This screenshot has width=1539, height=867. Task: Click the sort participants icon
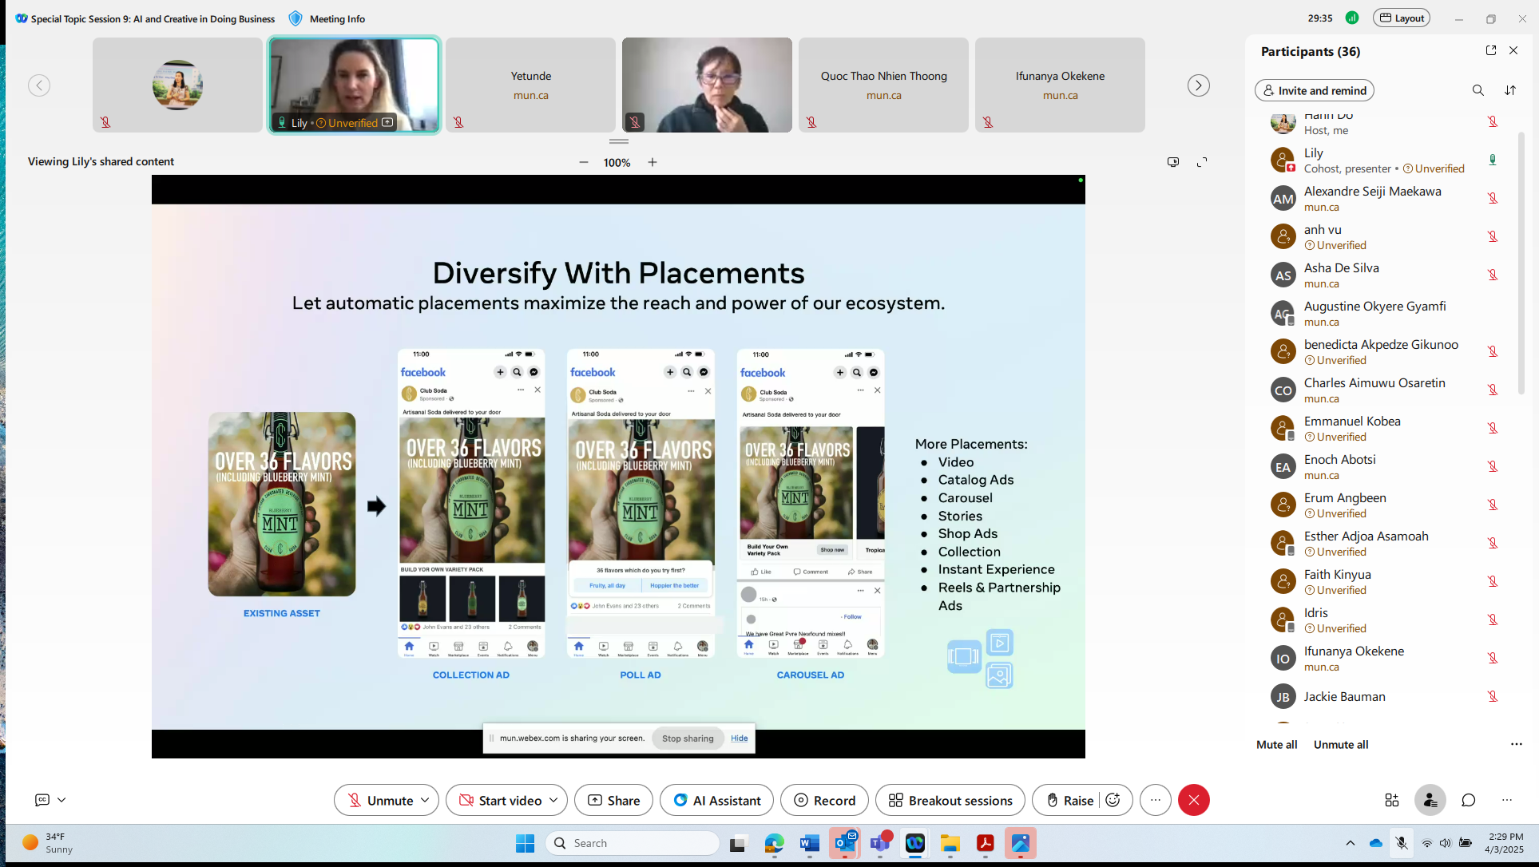click(x=1510, y=90)
